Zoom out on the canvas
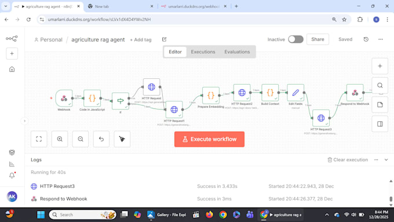 pos(81,139)
